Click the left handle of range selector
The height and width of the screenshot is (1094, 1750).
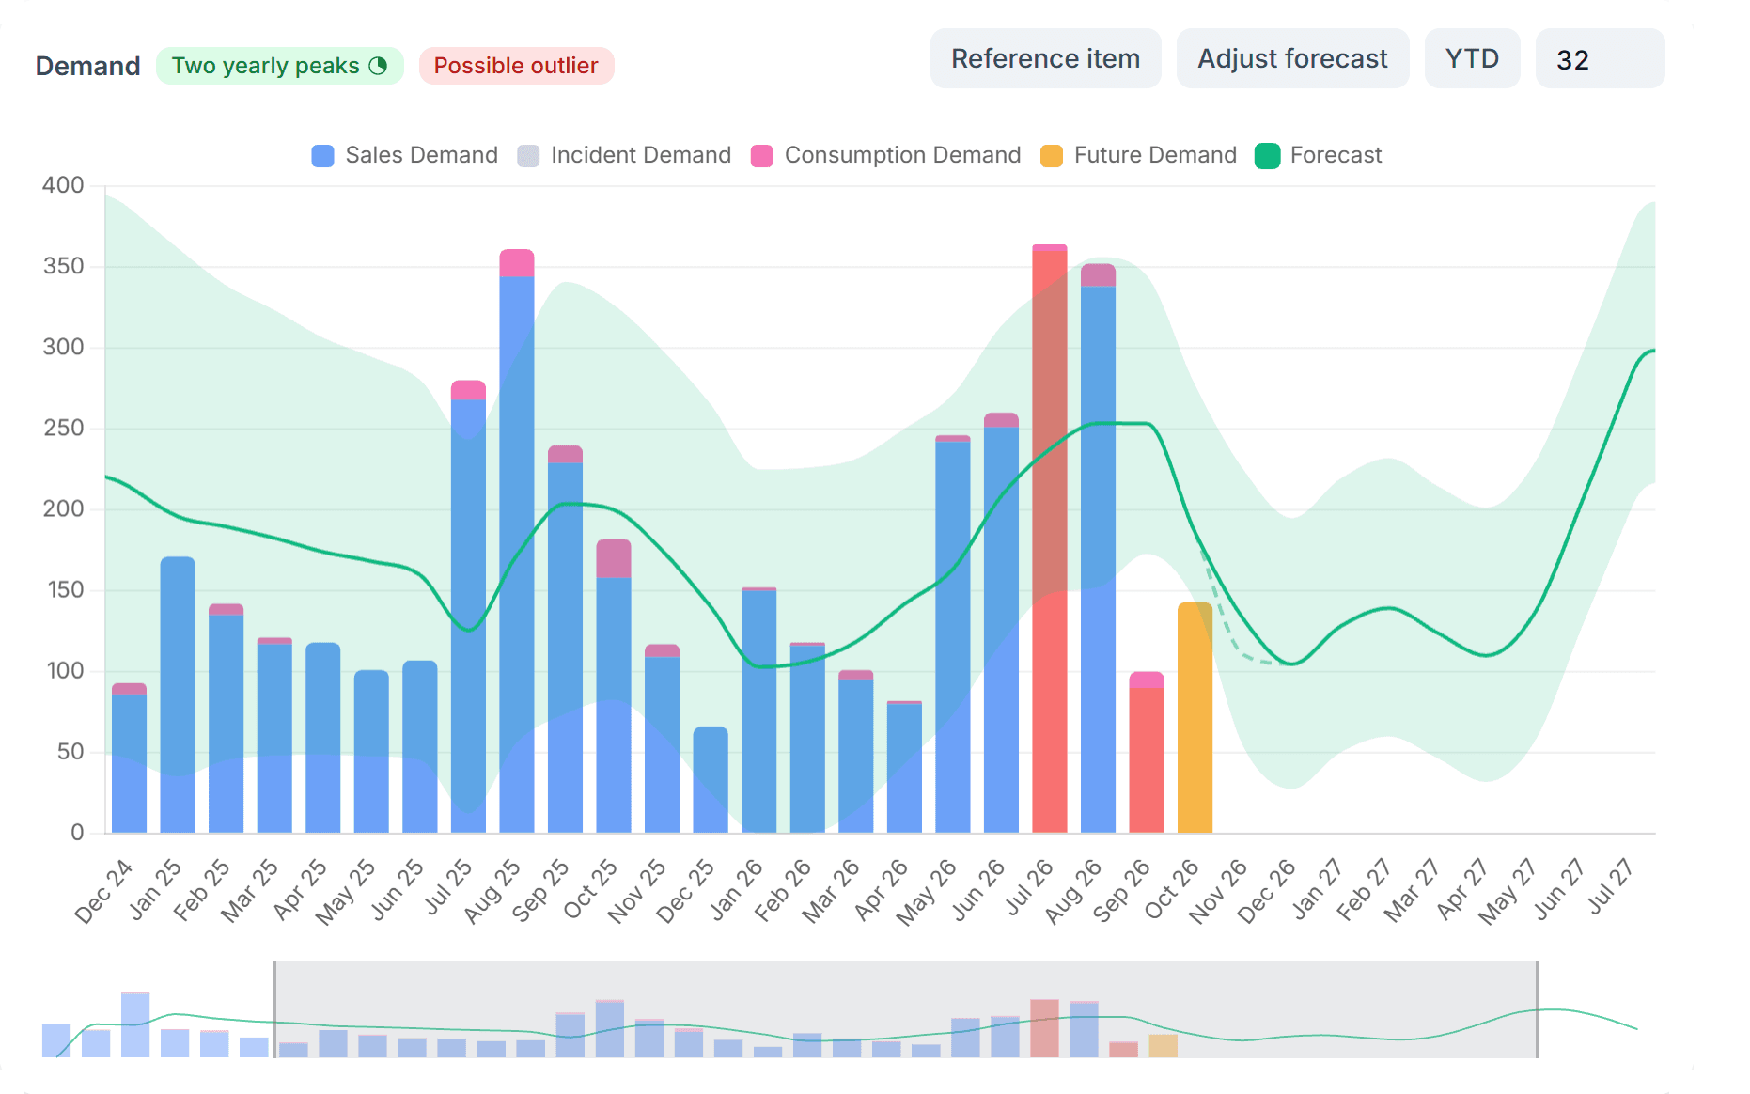click(x=274, y=1009)
